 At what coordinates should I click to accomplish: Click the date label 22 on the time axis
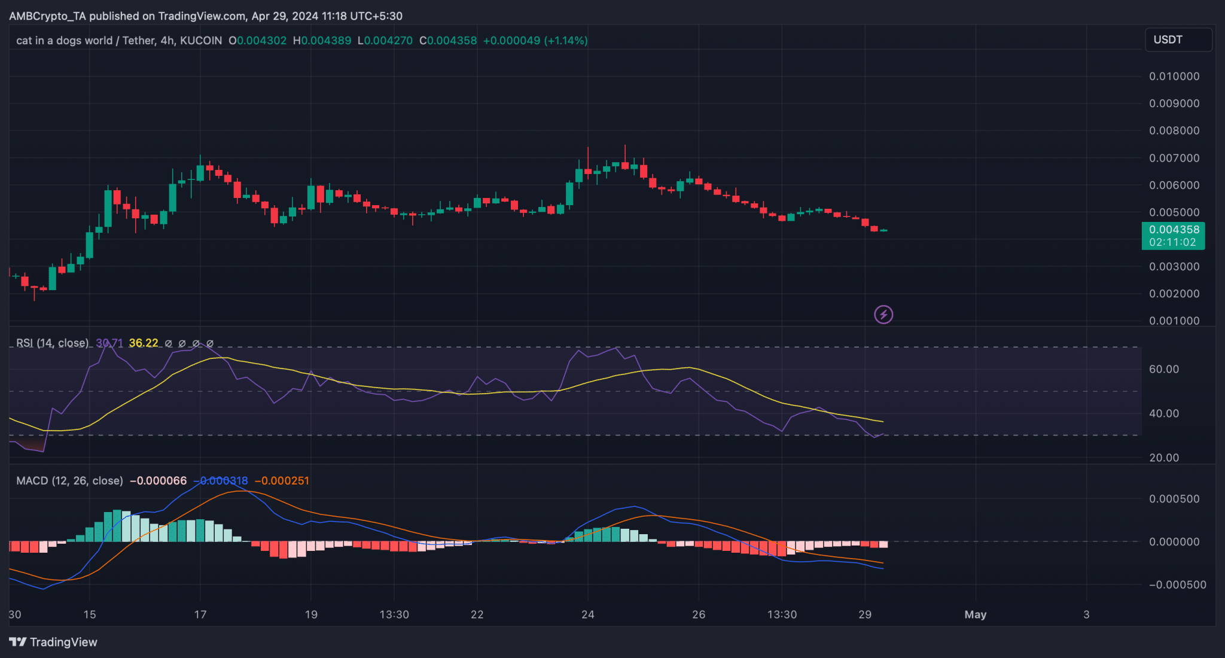pyautogui.click(x=477, y=614)
